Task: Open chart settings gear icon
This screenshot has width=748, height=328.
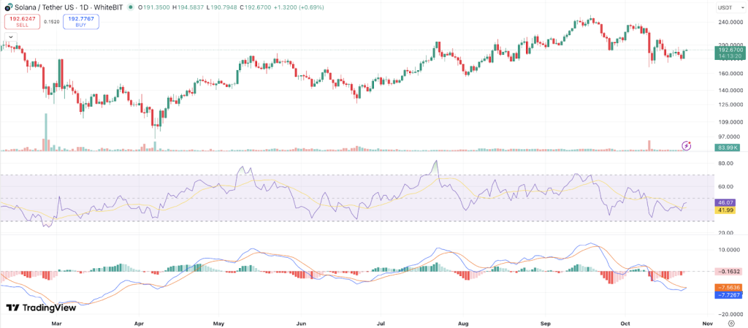Action: (x=730, y=321)
